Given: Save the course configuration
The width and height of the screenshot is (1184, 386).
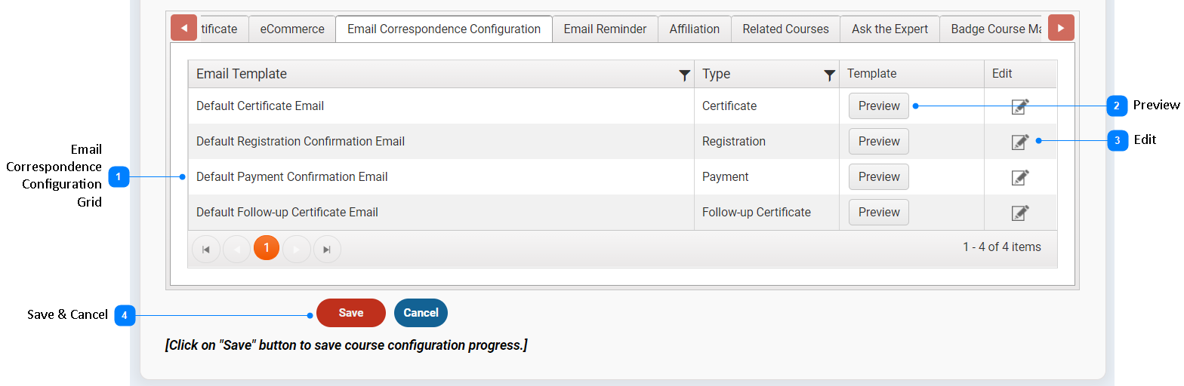Looking at the screenshot, I should 351,313.
